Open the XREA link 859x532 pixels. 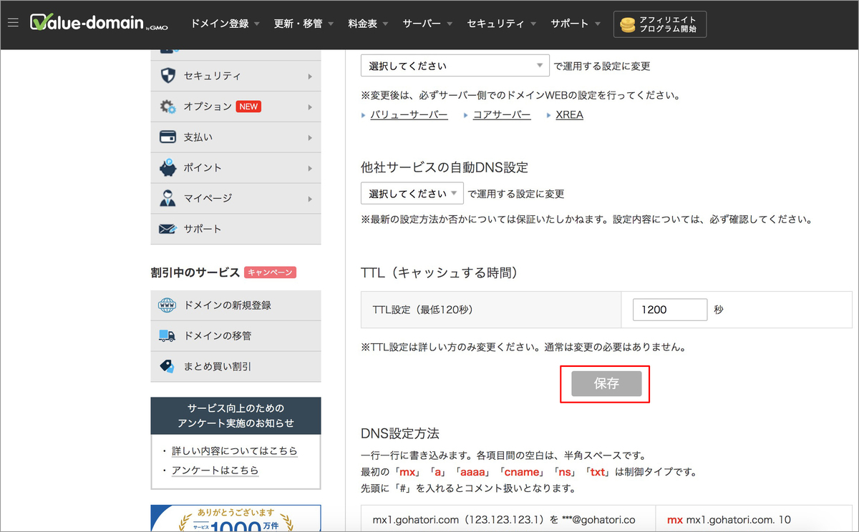(569, 114)
